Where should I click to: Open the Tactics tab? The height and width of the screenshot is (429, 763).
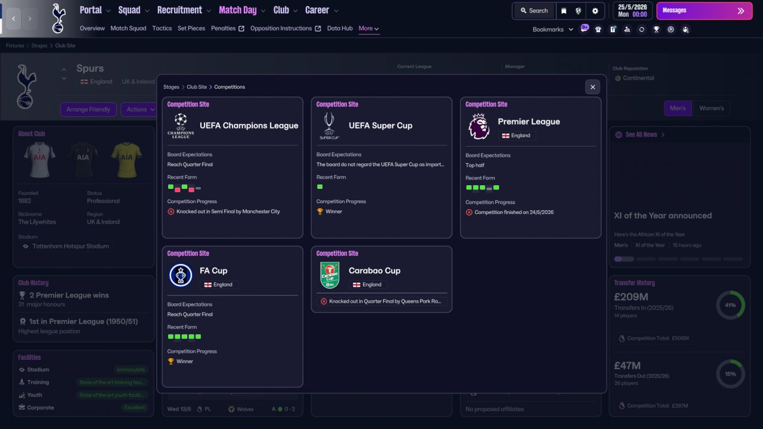tap(162, 29)
